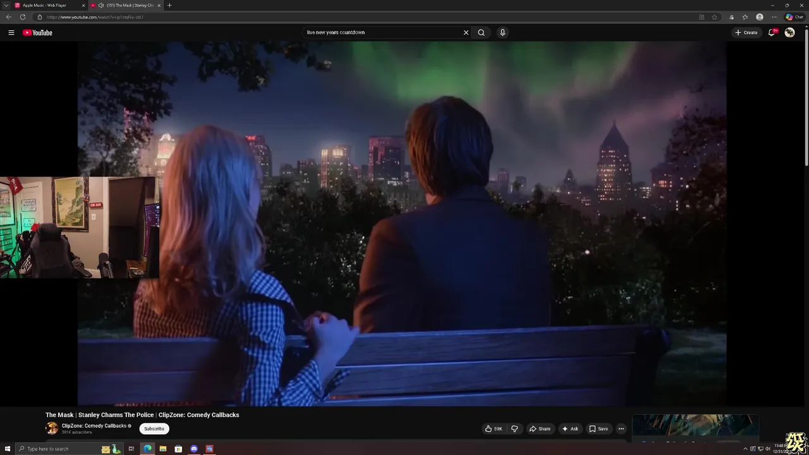The width and height of the screenshot is (809, 455).
Task: Click the video title 'The Mask | Stanley Charms The Police'
Action: [x=142, y=415]
